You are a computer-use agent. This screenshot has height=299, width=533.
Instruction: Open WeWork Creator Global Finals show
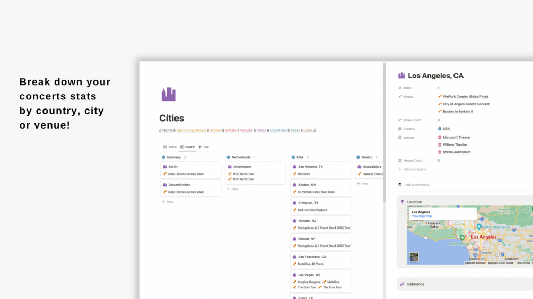[464, 97]
